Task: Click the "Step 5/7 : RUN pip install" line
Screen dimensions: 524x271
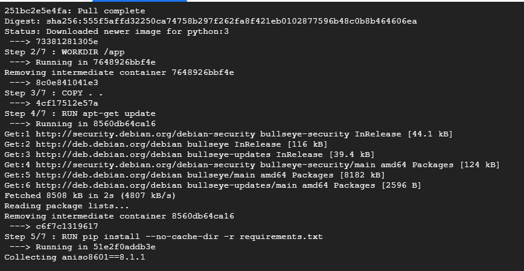Action: pyautogui.click(x=164, y=237)
